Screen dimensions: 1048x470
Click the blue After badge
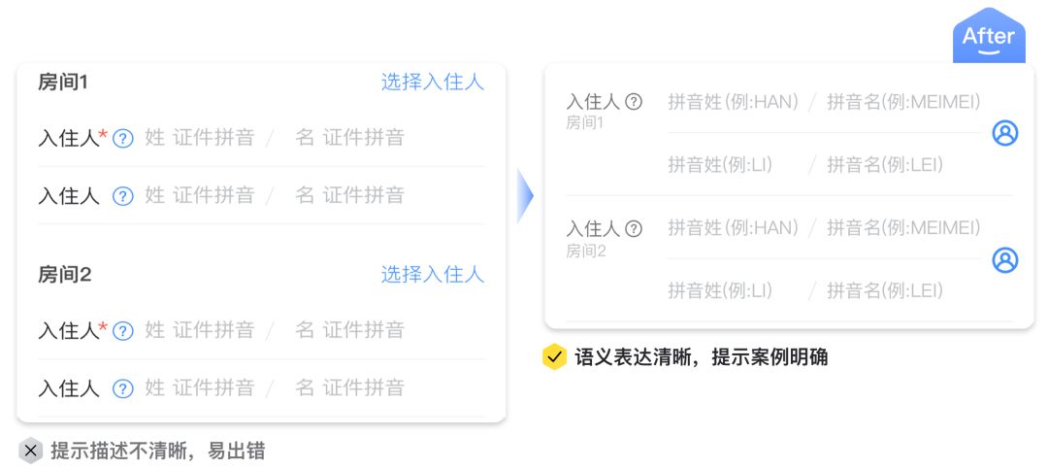click(989, 35)
